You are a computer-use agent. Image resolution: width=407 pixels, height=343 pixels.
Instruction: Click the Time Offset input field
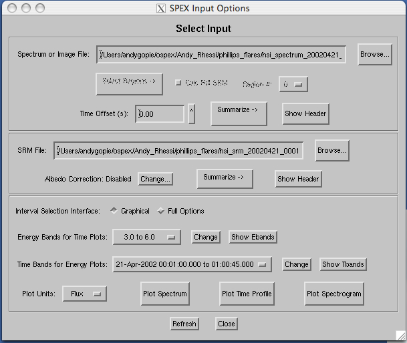(x=160, y=114)
